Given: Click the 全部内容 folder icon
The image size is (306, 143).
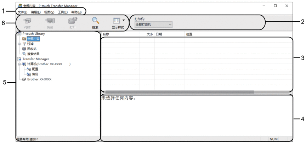Looking at the screenshot, I should (24, 39).
